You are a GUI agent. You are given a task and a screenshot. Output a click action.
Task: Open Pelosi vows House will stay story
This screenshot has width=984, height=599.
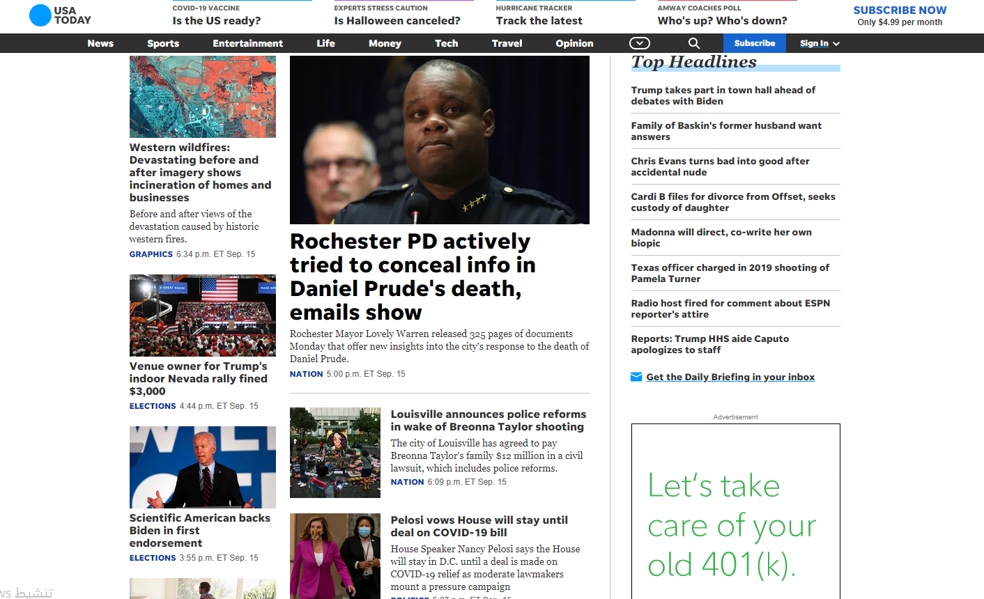pyautogui.click(x=479, y=526)
